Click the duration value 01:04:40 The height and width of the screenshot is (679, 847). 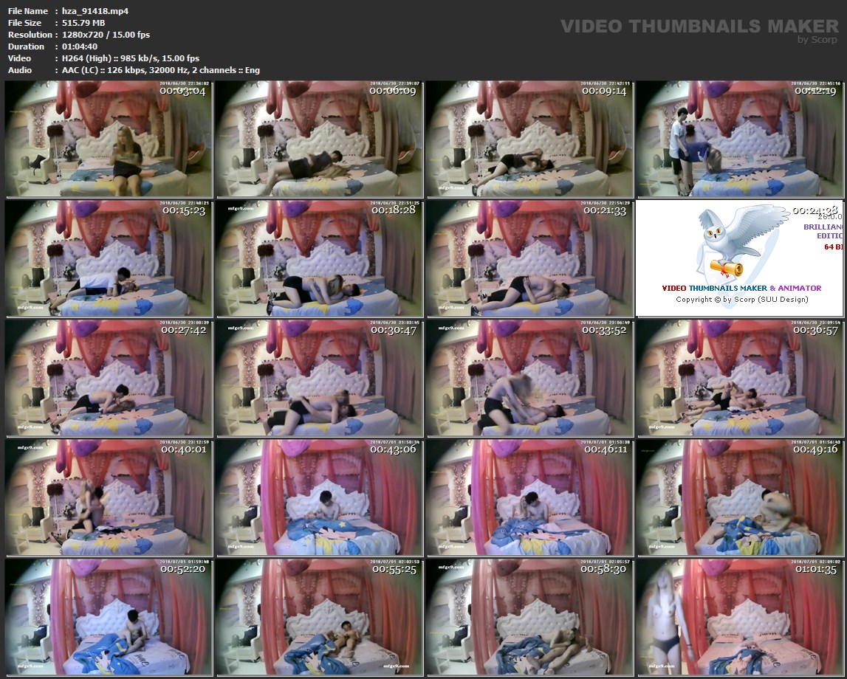[80, 46]
